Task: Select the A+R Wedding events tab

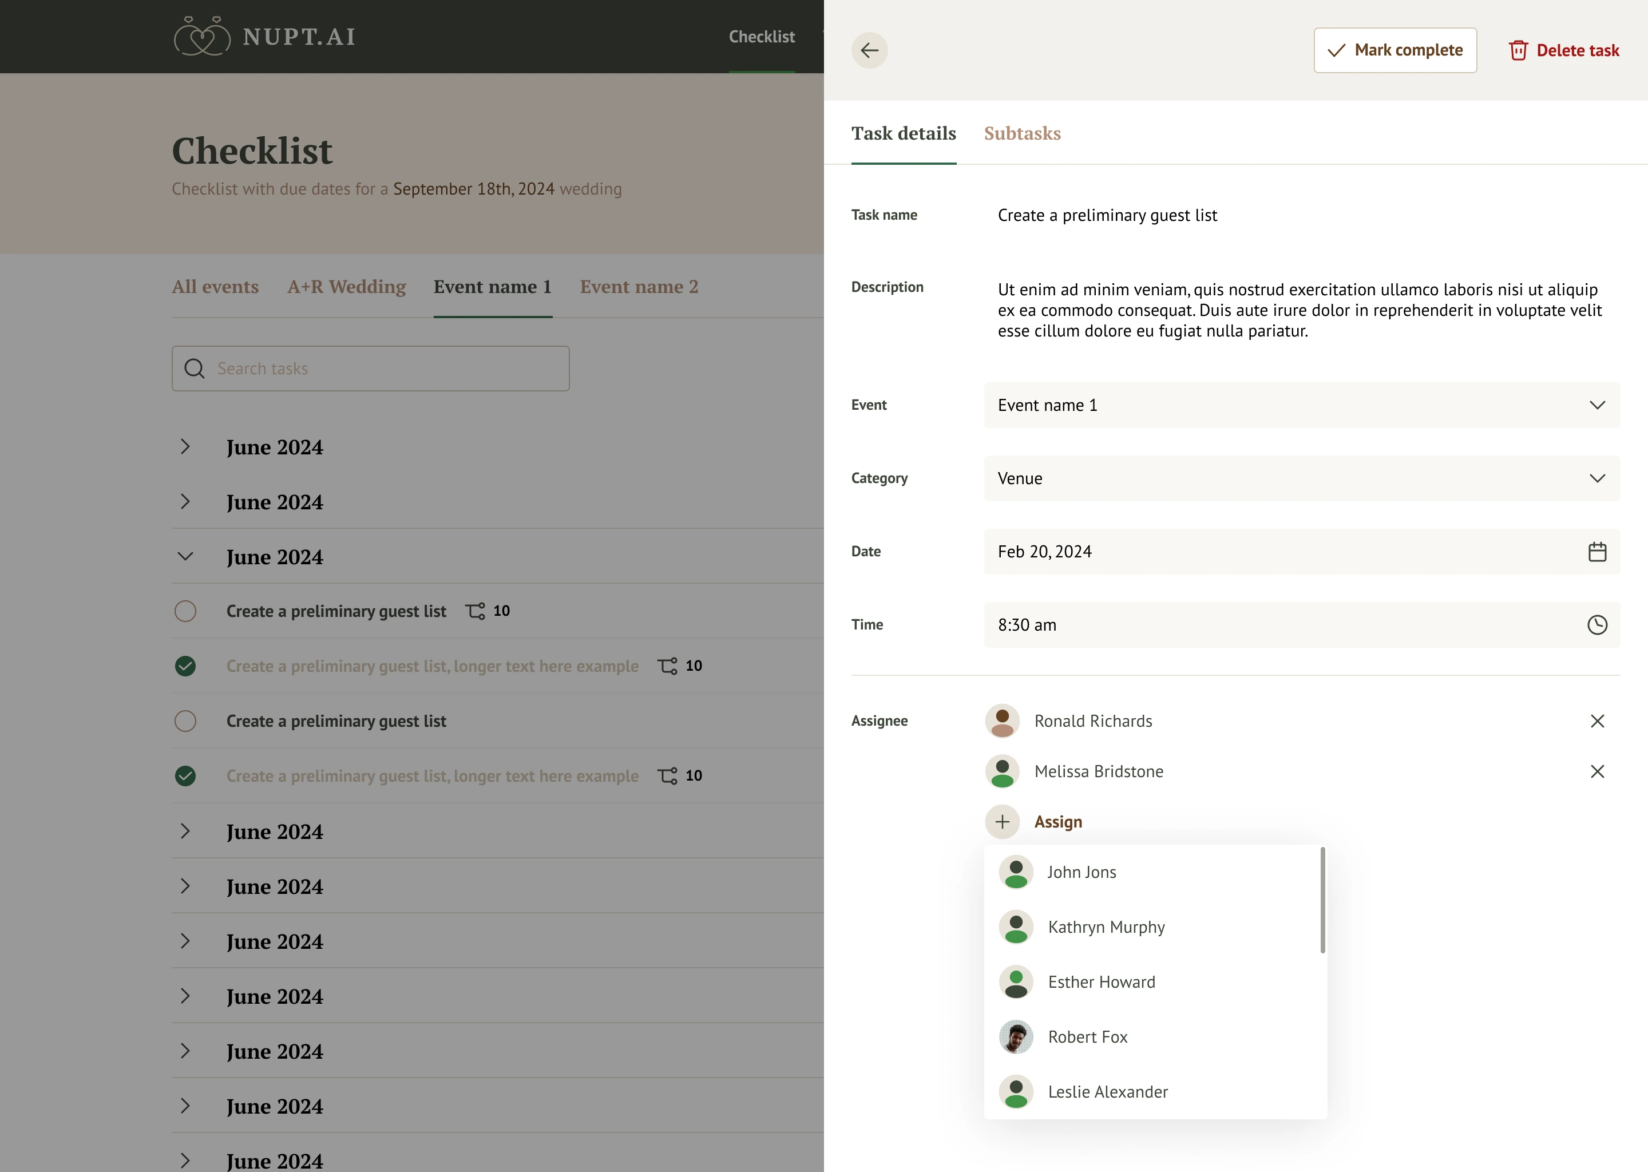Action: [x=346, y=287]
